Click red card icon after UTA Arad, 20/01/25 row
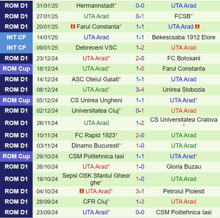The height and width of the screenshot is (218, 220). coord(197,27)
